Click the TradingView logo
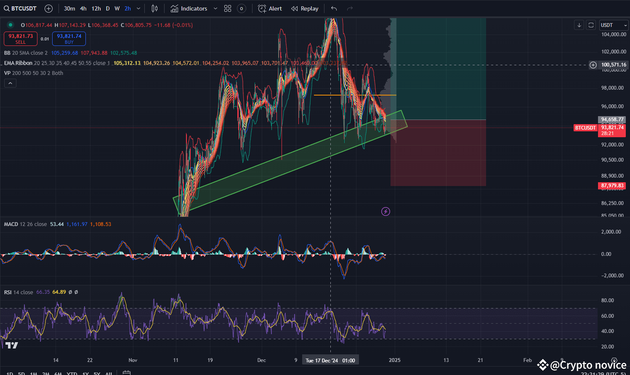Screen dimensions: 630x375 (x=12, y=345)
